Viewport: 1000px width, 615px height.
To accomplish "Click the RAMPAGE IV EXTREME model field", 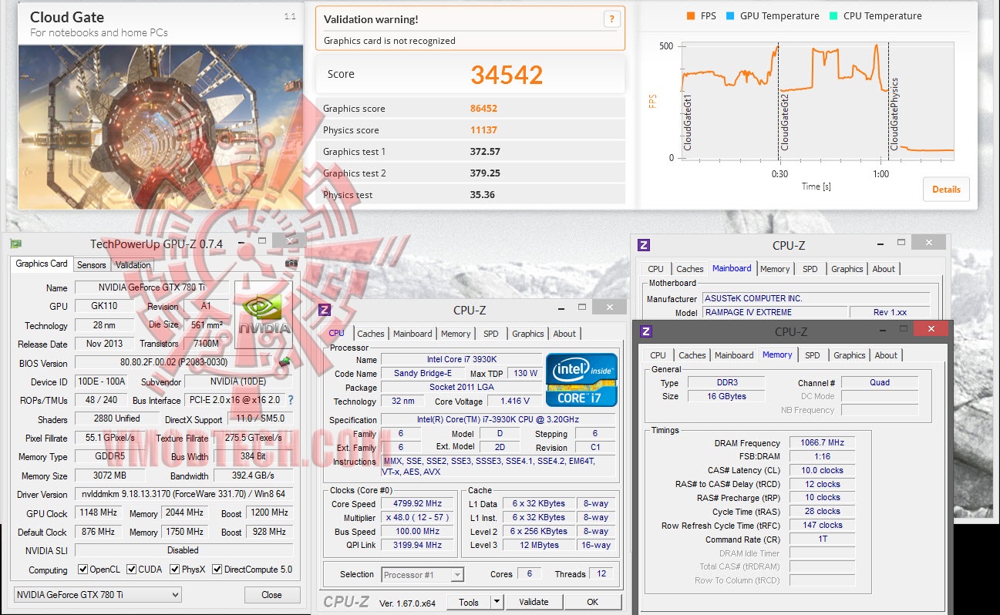I will (x=775, y=312).
